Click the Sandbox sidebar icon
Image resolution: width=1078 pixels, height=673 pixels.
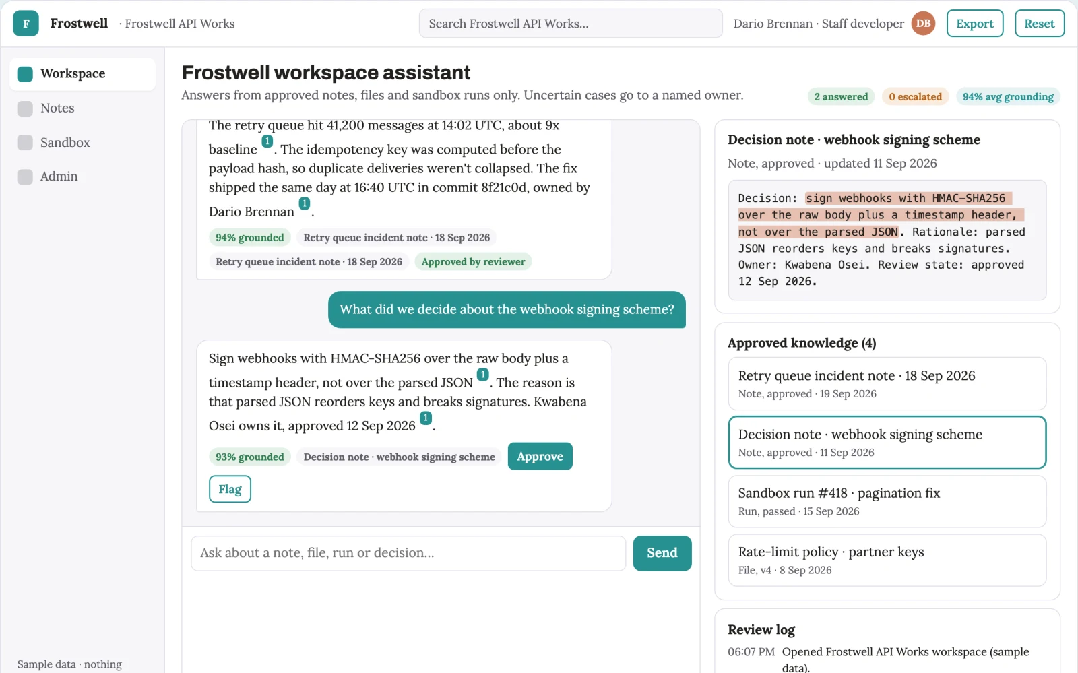coord(25,143)
